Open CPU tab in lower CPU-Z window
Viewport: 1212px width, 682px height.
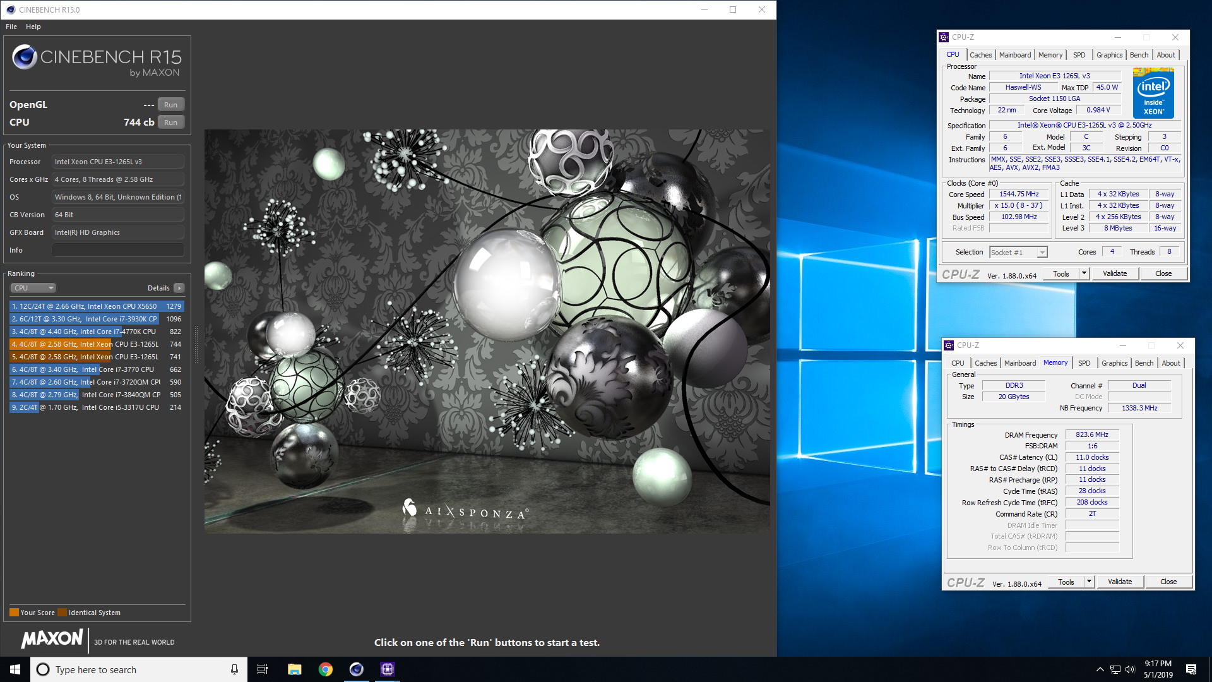(x=958, y=363)
